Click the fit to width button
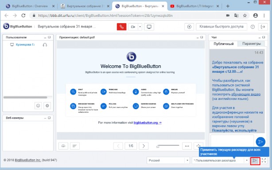The height and width of the screenshot is (170, 272). [x=187, y=146]
